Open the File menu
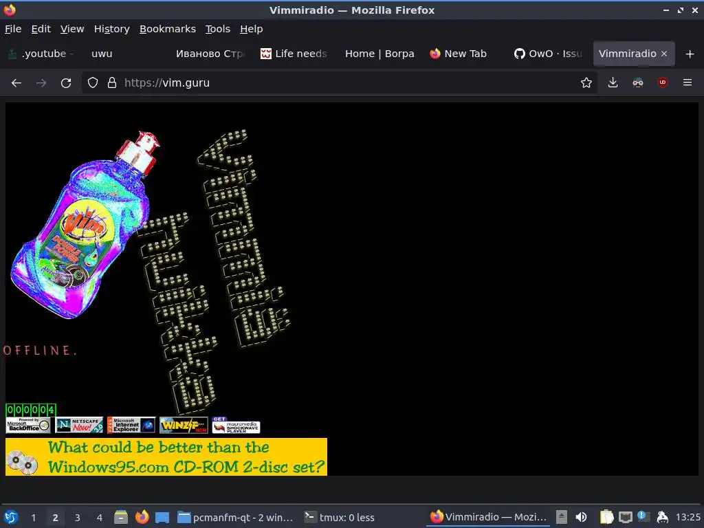Viewport: 704px width, 528px height. click(13, 29)
